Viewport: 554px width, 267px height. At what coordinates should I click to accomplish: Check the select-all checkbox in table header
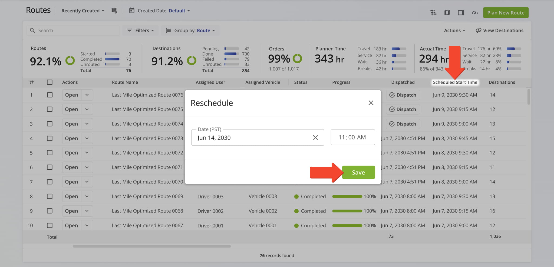coord(50,82)
